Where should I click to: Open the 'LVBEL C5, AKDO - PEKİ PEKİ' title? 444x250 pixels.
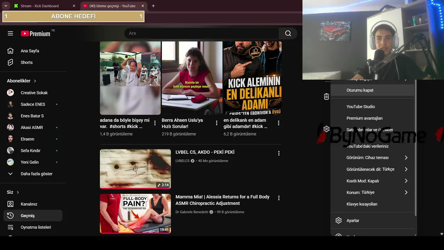tap(205, 152)
